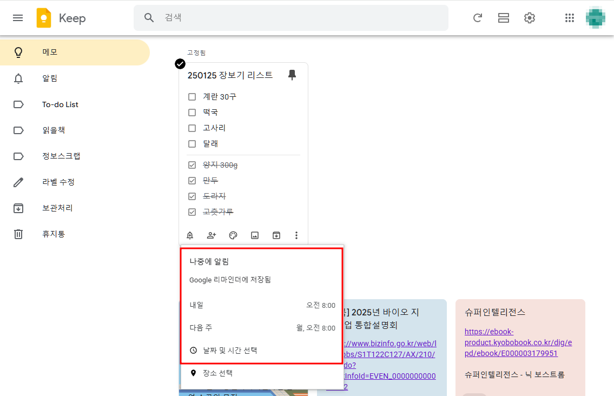Archive the note using the archive icon
The height and width of the screenshot is (396, 614).
click(x=276, y=235)
